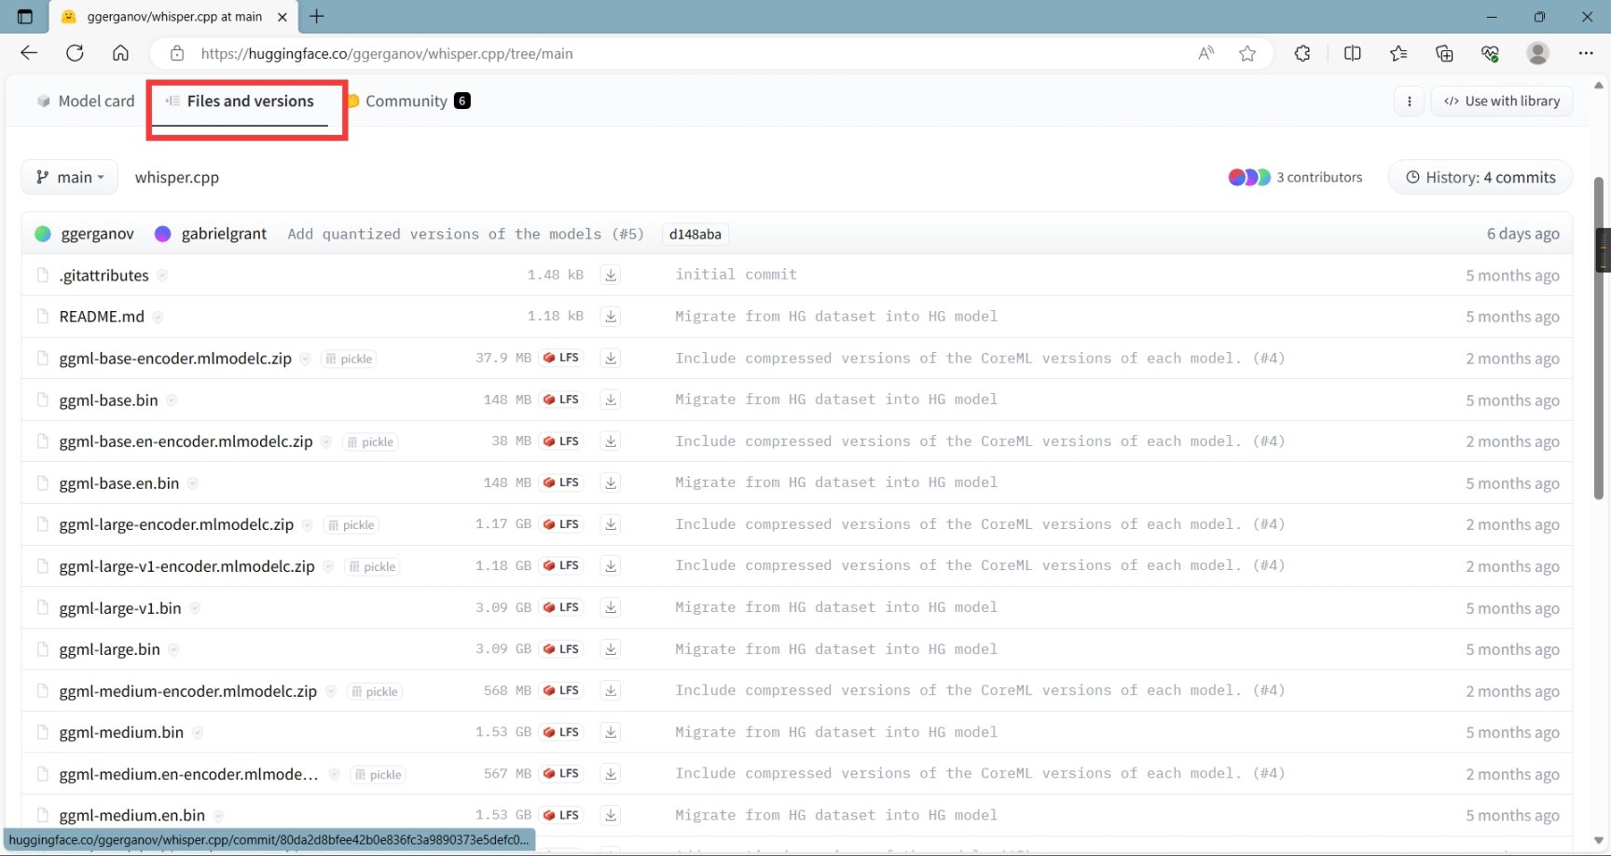Viewport: 1611px width, 856px height.
Task: Download ggml-large-v1-encoder.mlmodelc.zip
Action: (611, 565)
